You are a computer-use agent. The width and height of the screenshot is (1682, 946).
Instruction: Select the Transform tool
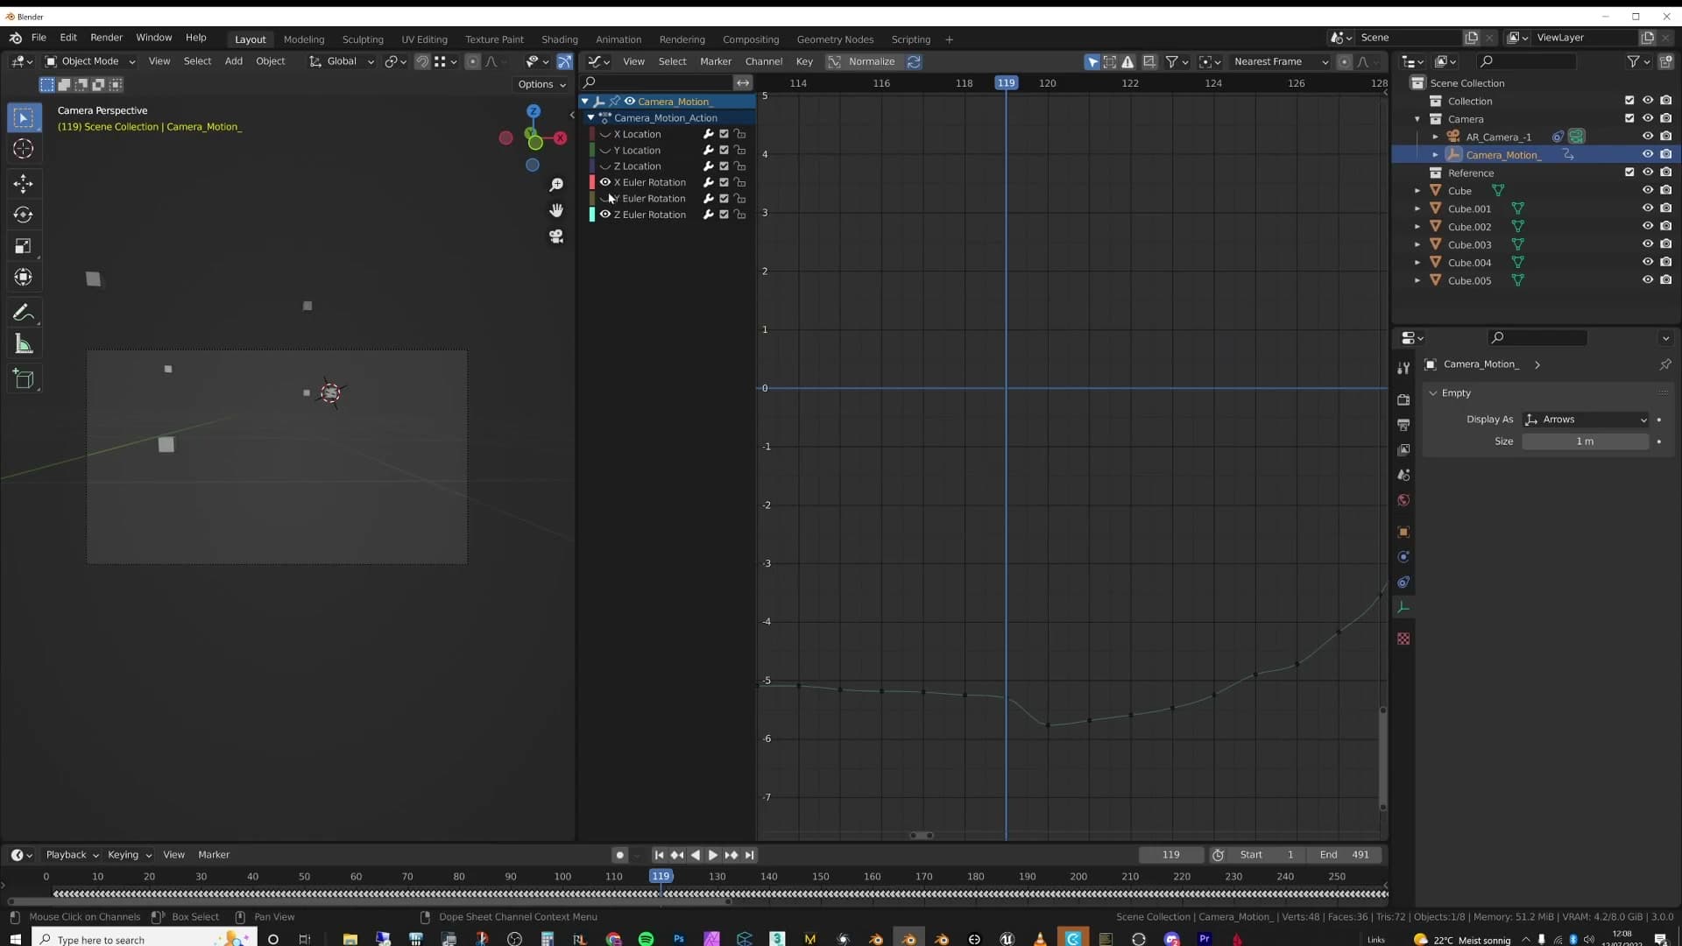[24, 278]
